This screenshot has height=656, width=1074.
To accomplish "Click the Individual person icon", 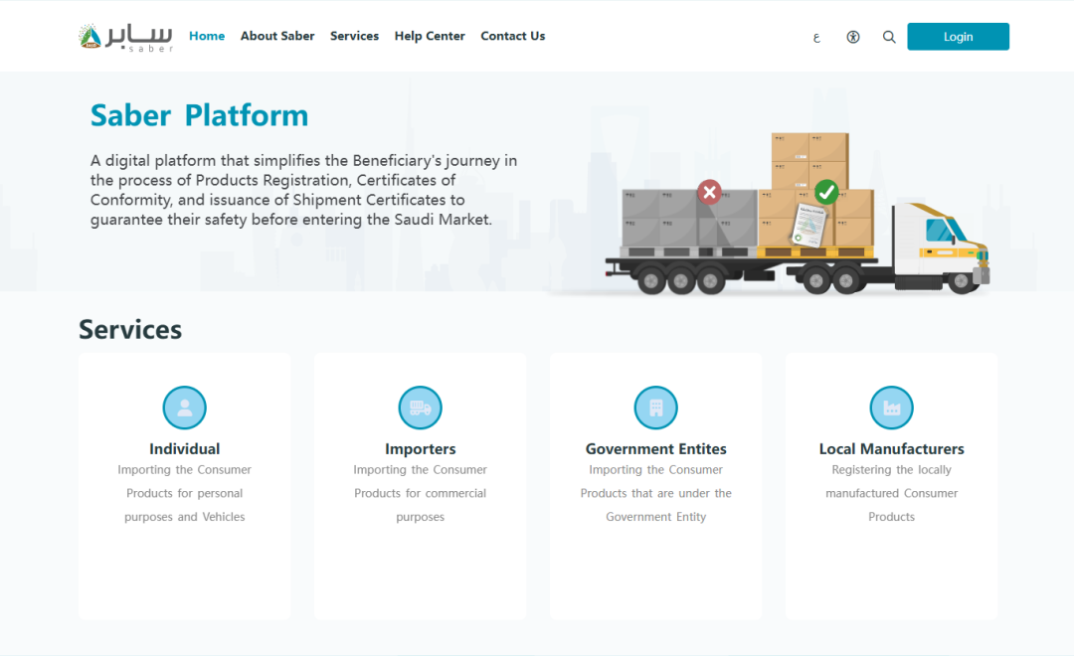I will 184,408.
